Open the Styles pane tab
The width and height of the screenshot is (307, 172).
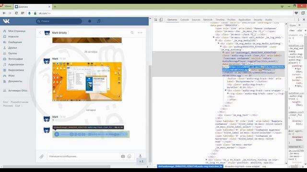coord(293,25)
